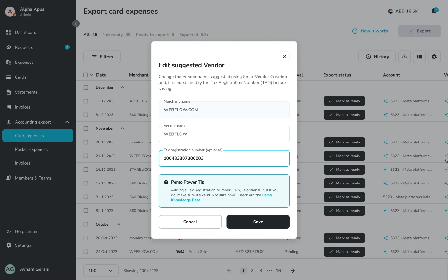448x280 pixels.
Task: Open Statements in the sidebar
Action: [38, 92]
